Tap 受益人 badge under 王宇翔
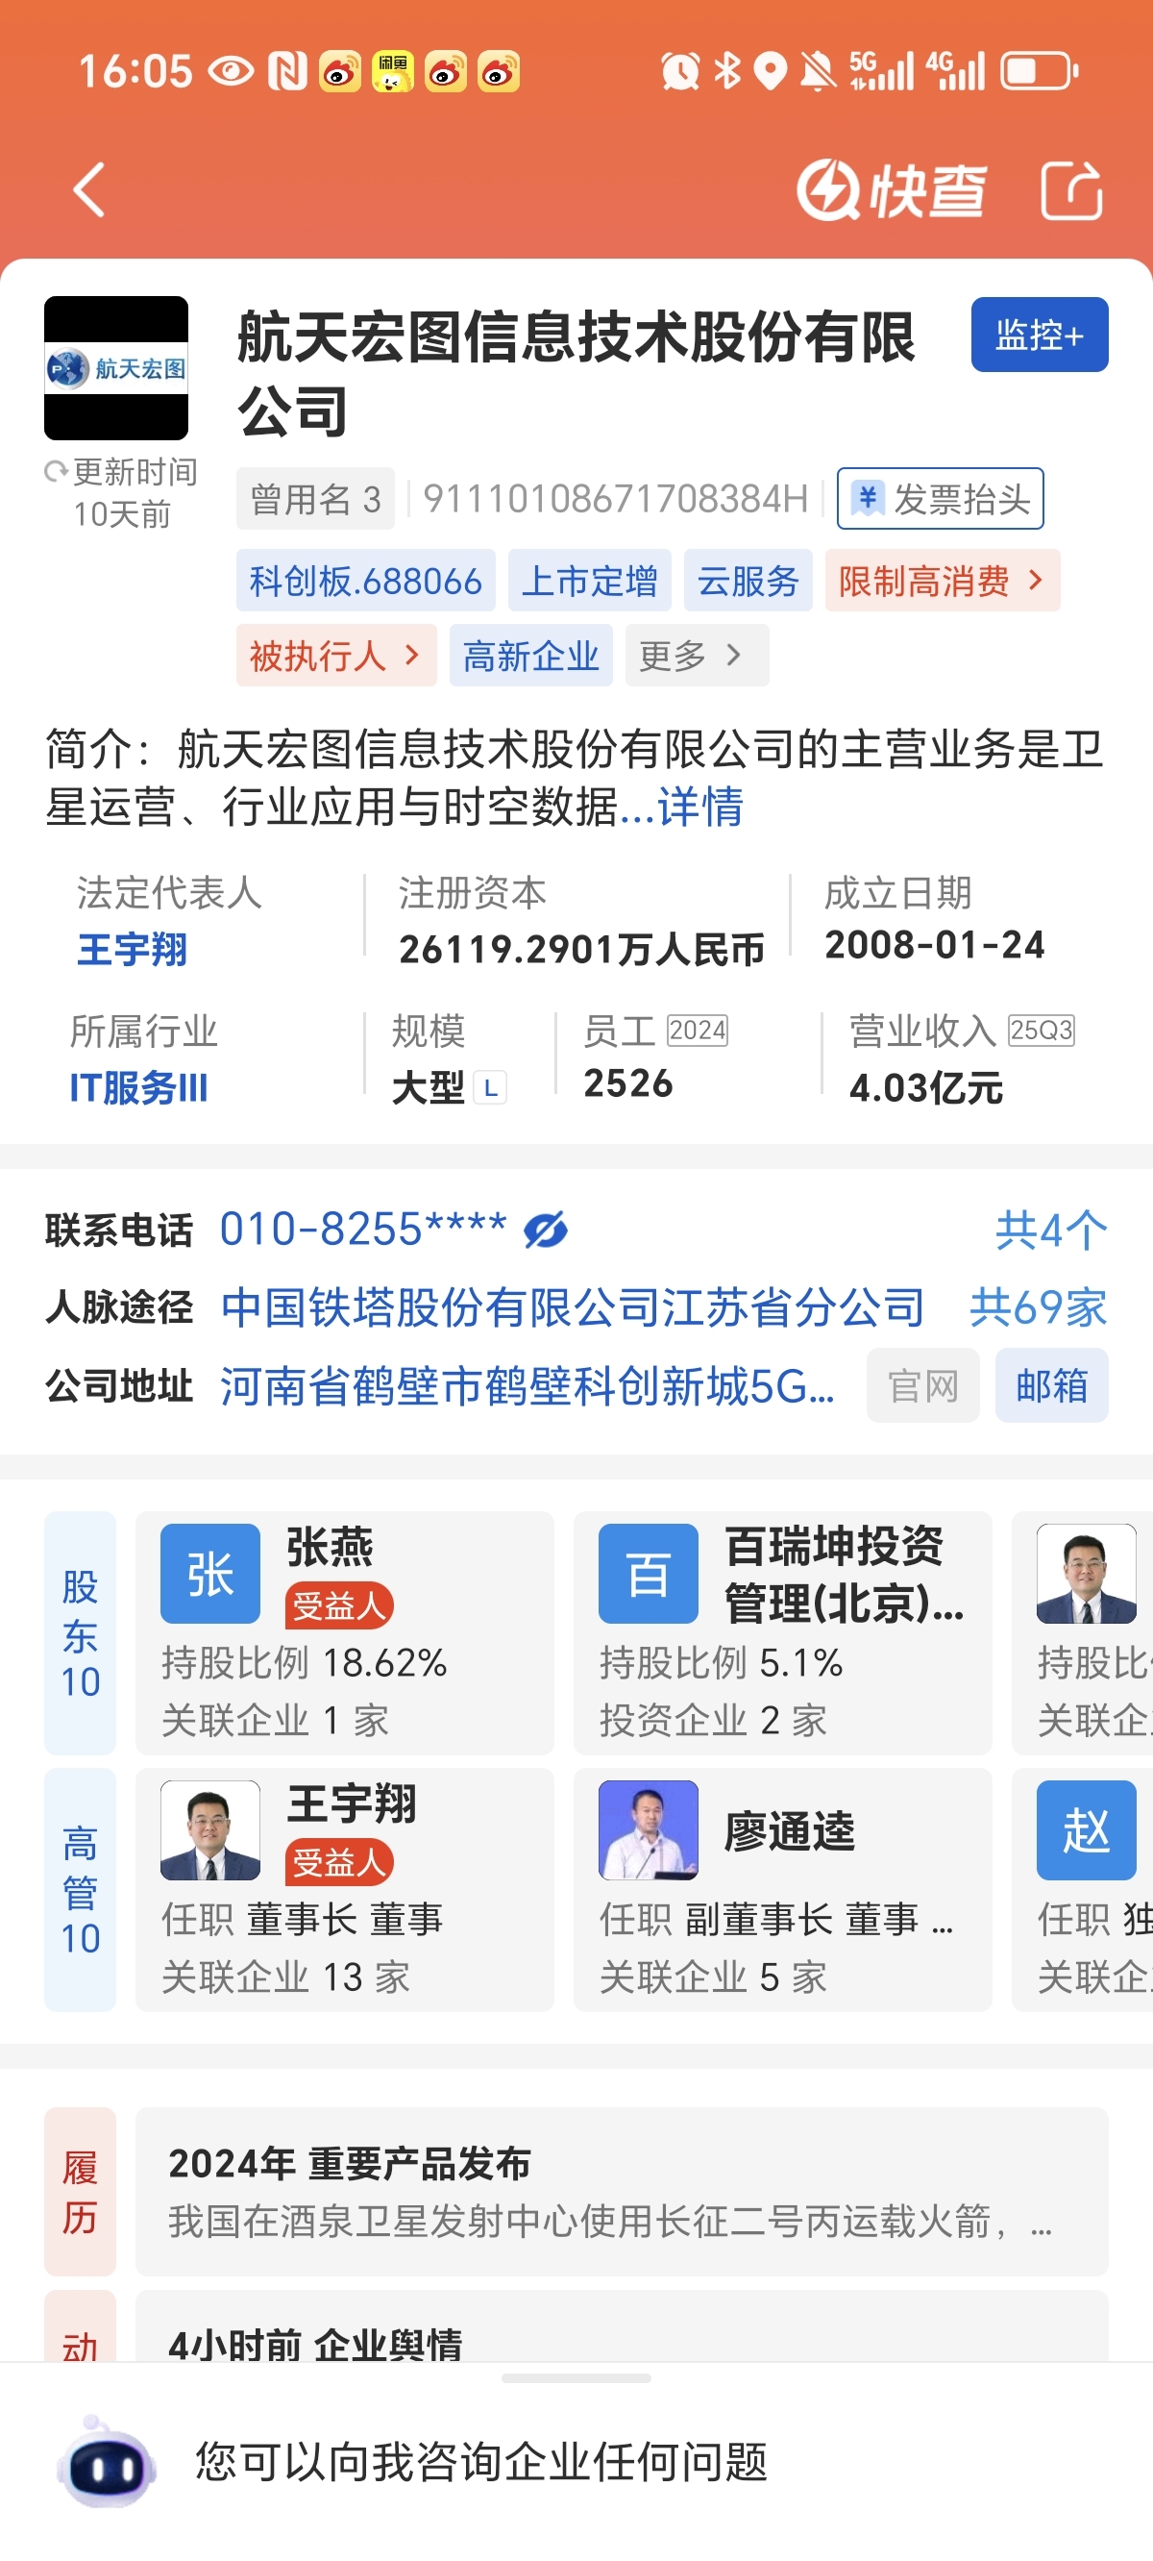This screenshot has height=2561, width=1153. (x=339, y=1862)
